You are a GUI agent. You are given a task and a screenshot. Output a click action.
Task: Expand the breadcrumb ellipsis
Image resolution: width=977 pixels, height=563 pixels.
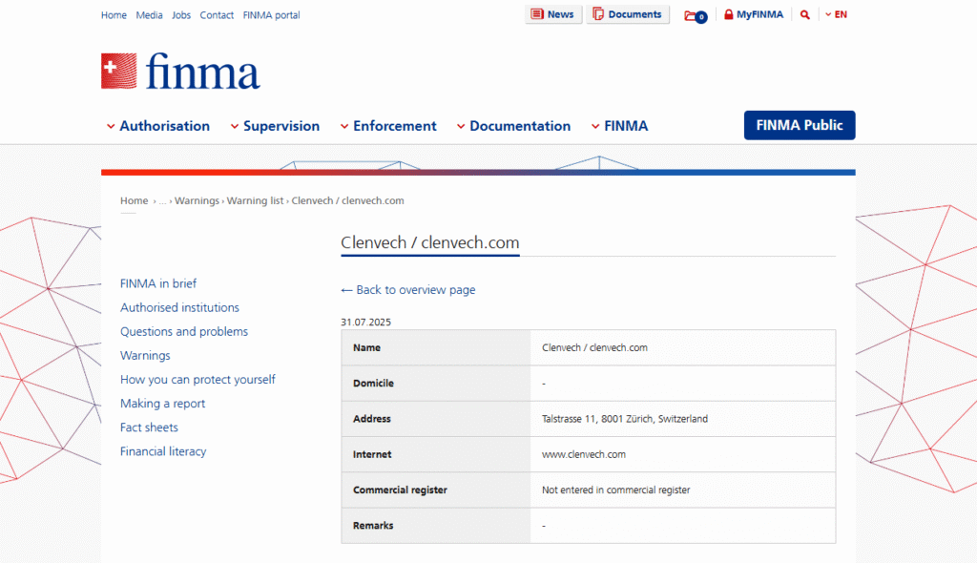162,200
